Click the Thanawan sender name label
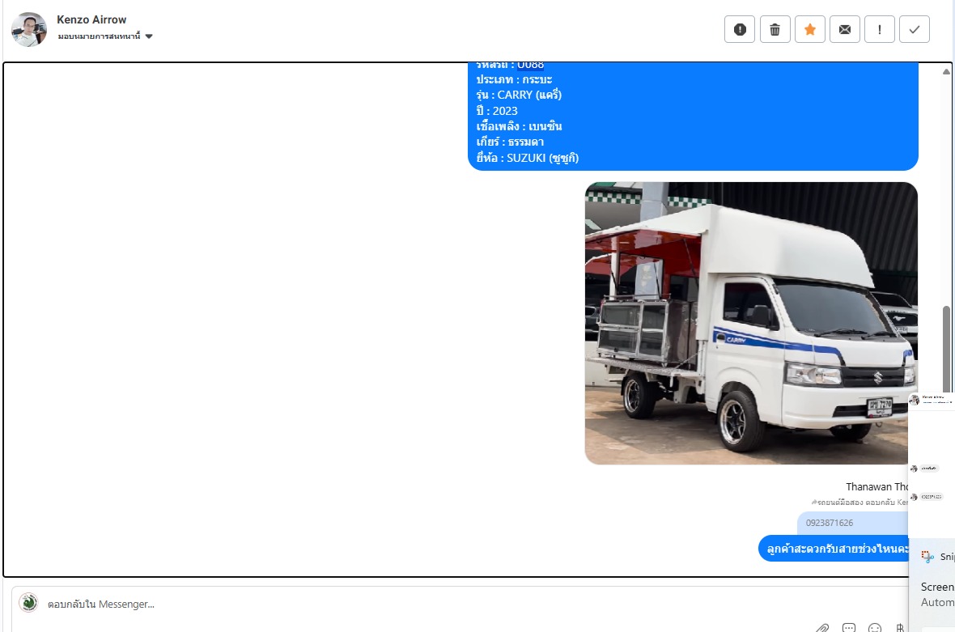The image size is (955, 632). click(876, 486)
